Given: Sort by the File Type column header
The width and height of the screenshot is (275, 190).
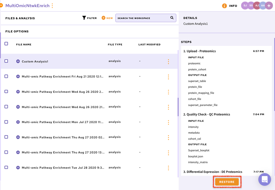Looking at the screenshot, I should tap(115, 45).
